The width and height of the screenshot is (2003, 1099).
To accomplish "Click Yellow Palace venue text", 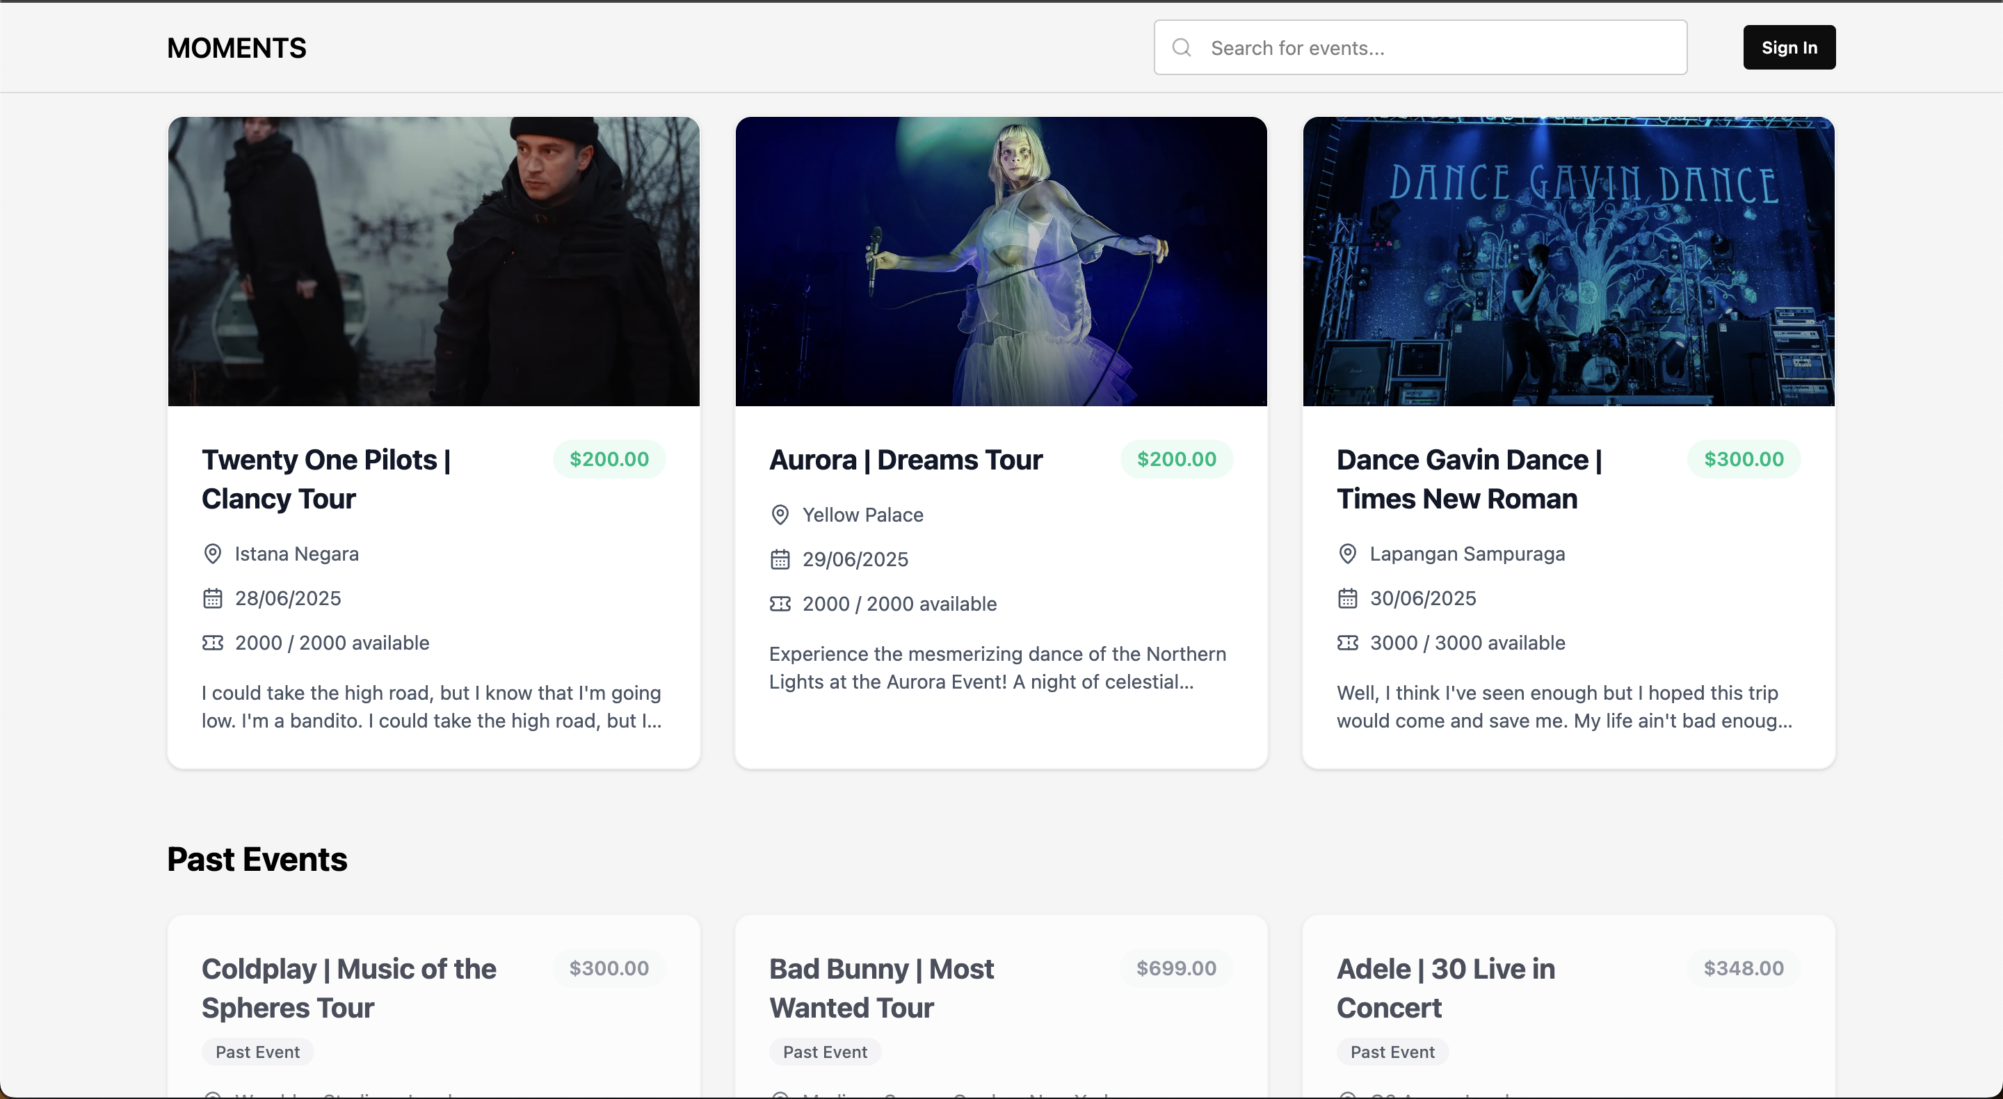I will 863,515.
